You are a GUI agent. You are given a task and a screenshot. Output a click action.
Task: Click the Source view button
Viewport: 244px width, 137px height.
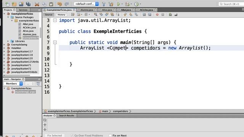[48, 14]
